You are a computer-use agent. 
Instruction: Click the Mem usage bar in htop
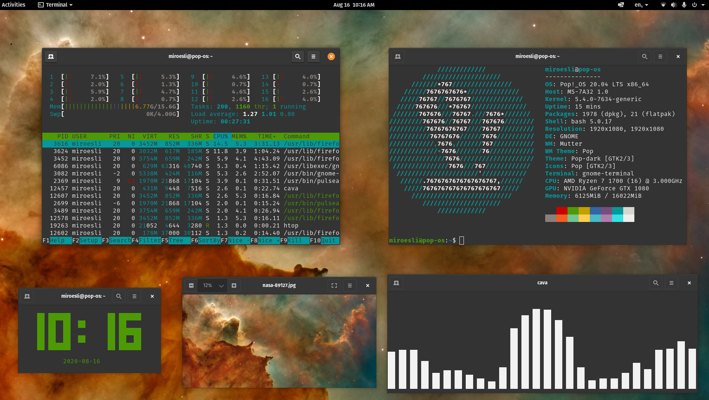coord(115,107)
